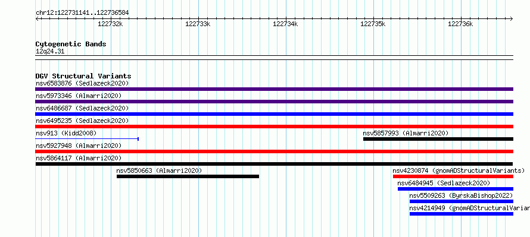Click the red bar under nsv6495235
The height and width of the screenshot is (237, 530).
(x=274, y=127)
